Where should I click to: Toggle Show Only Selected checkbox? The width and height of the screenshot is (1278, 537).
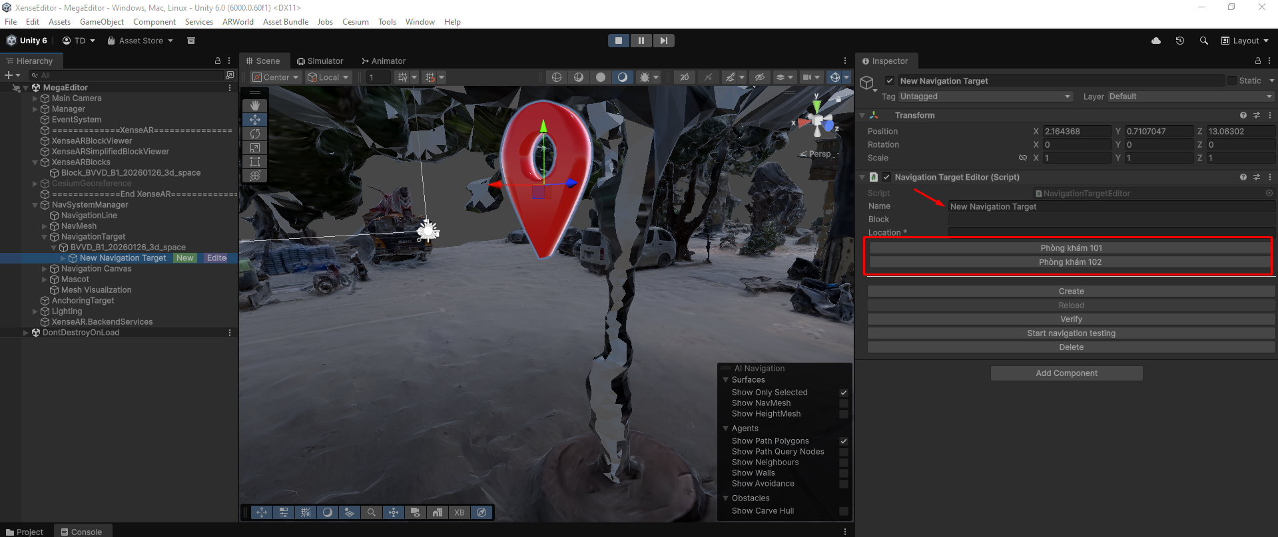tap(843, 393)
